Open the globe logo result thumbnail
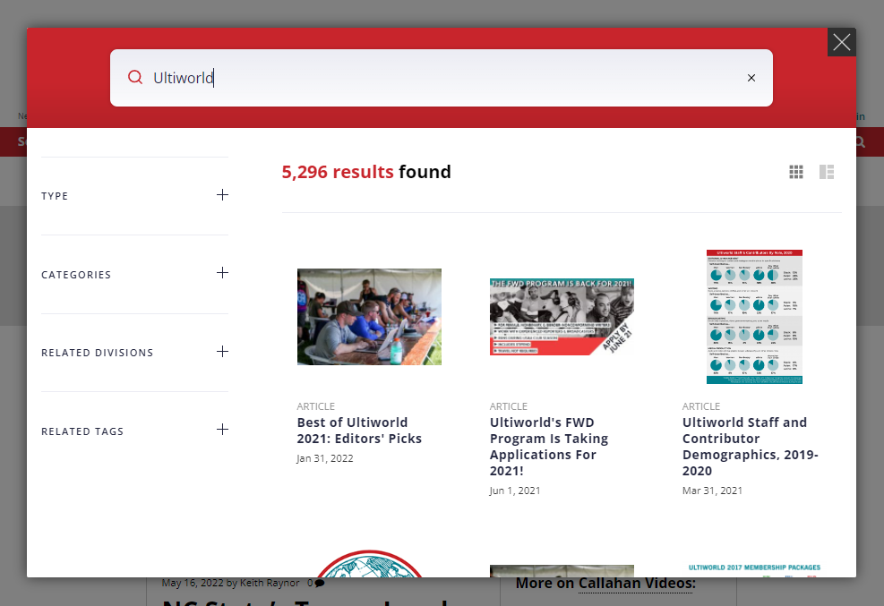884x606 pixels. click(369, 564)
